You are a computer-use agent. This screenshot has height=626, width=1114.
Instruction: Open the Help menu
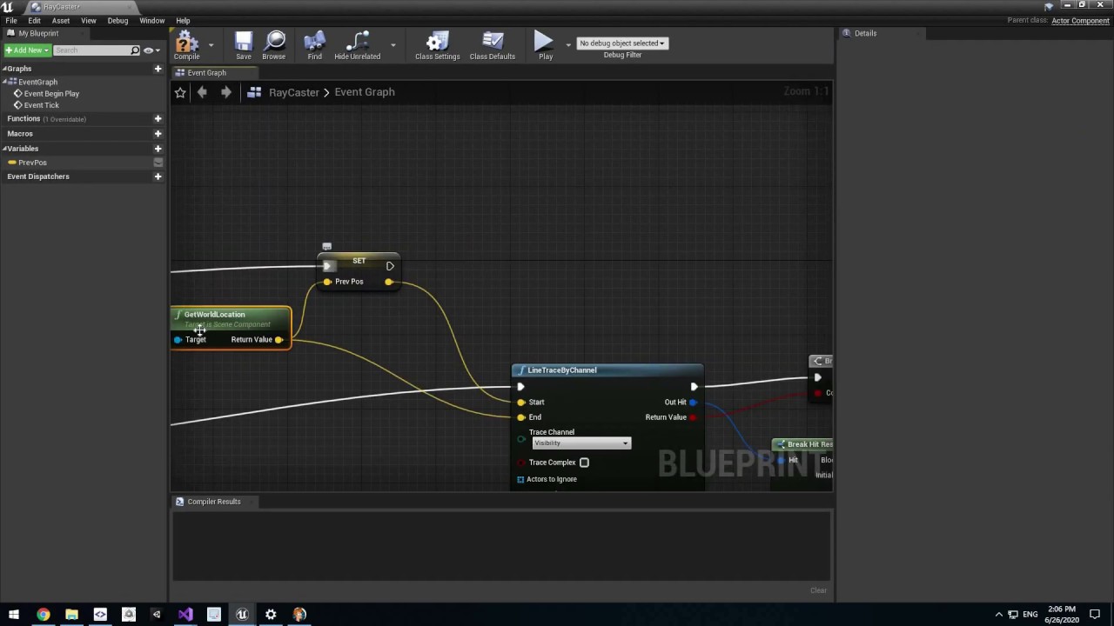(183, 20)
